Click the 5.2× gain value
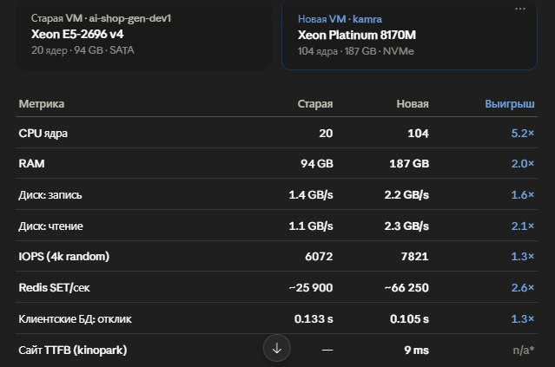The width and height of the screenshot is (555, 367). (523, 134)
